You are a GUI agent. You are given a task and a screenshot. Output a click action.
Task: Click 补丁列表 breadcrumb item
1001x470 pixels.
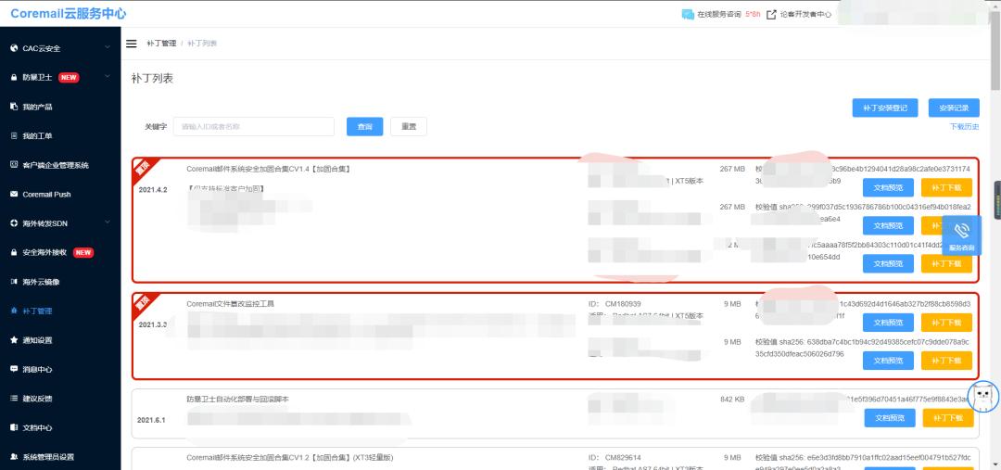(202, 44)
